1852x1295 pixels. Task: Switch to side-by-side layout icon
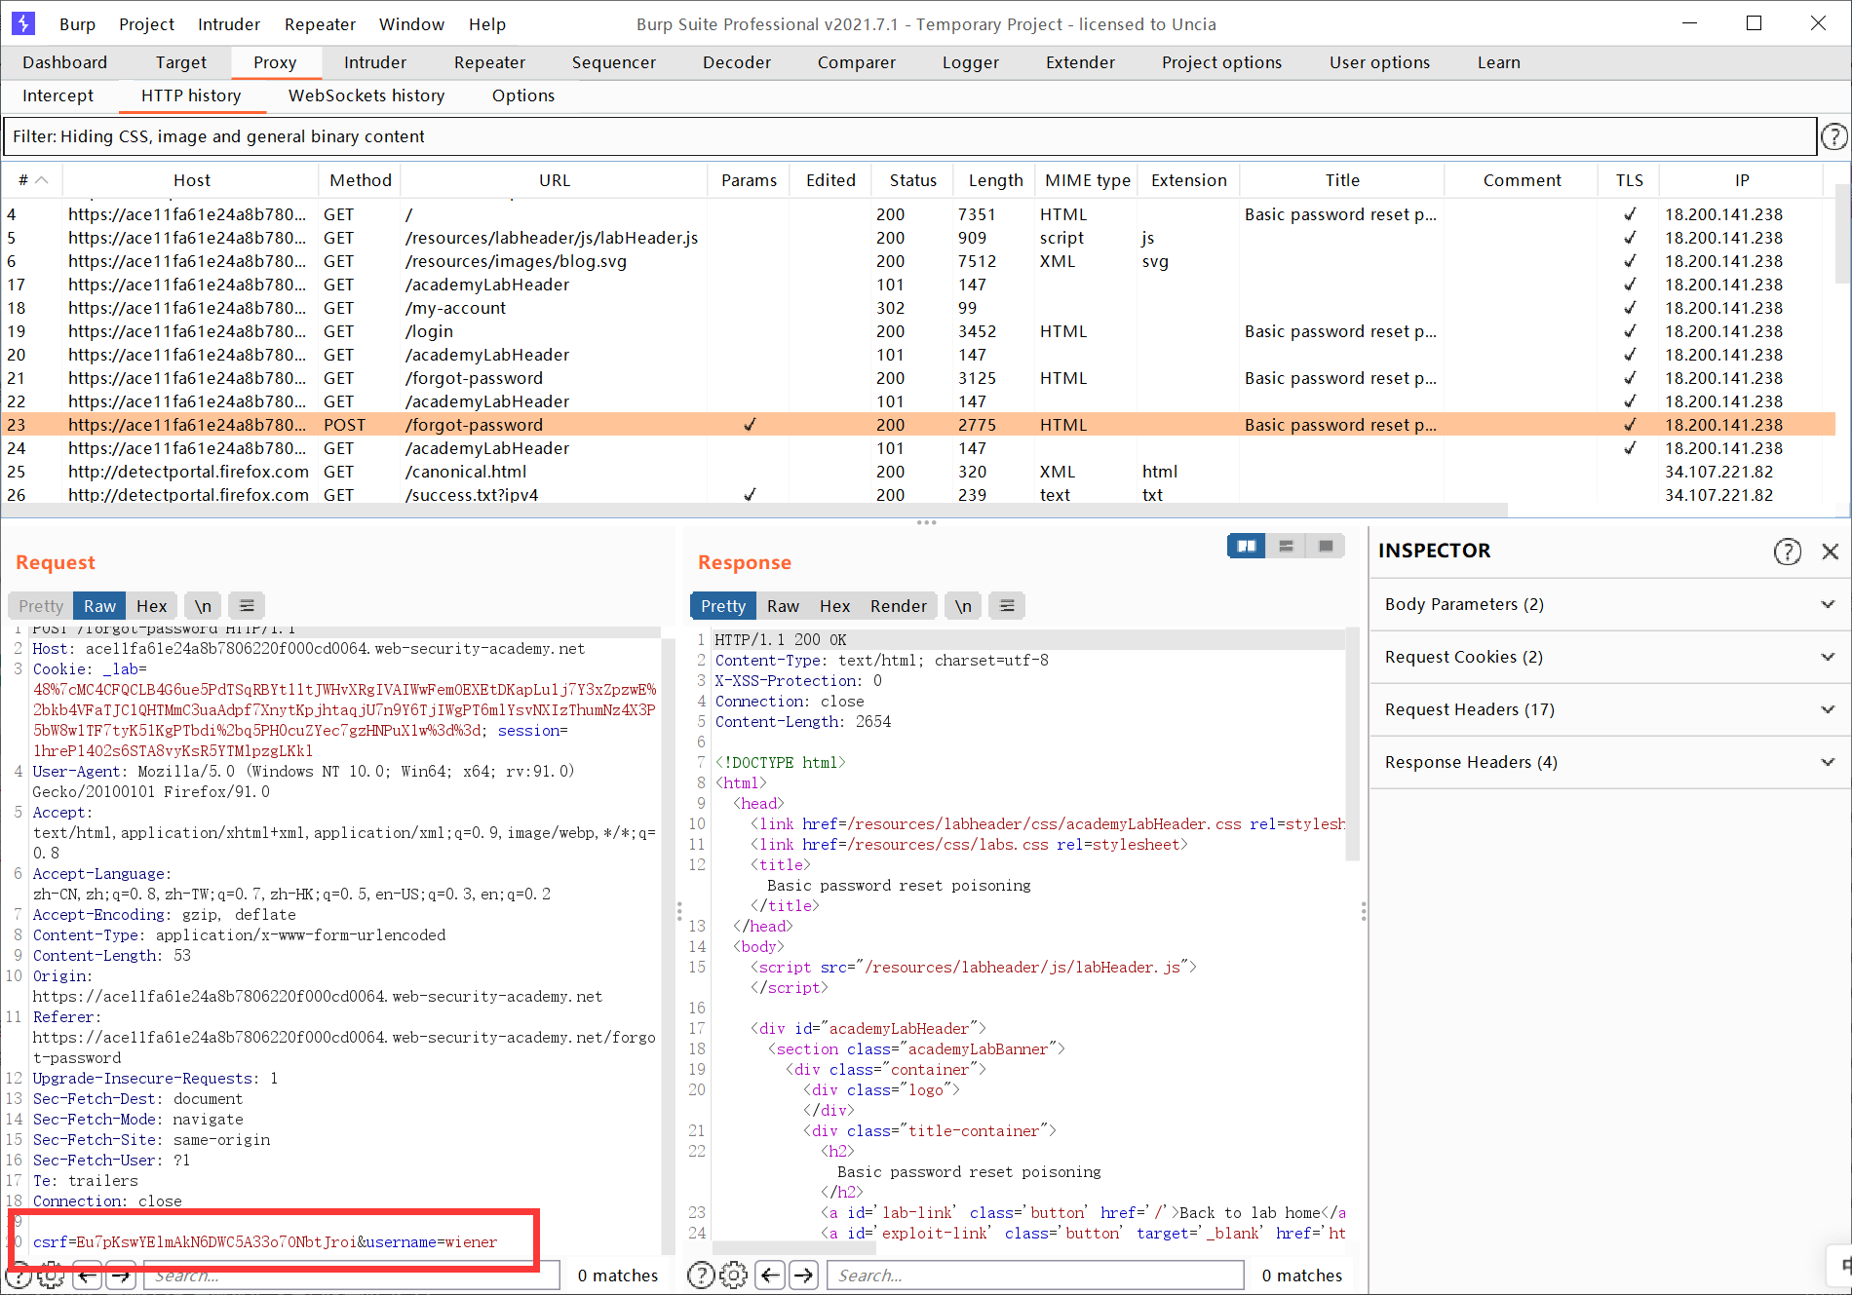[x=1246, y=546]
